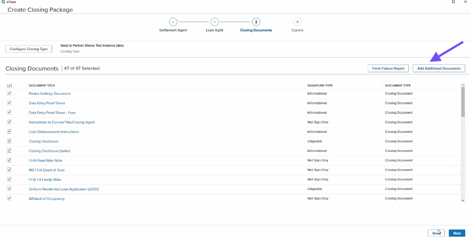This screenshot has height=241, width=470.
Task: Click step 3 Closing Documents circle
Action: pyautogui.click(x=256, y=22)
